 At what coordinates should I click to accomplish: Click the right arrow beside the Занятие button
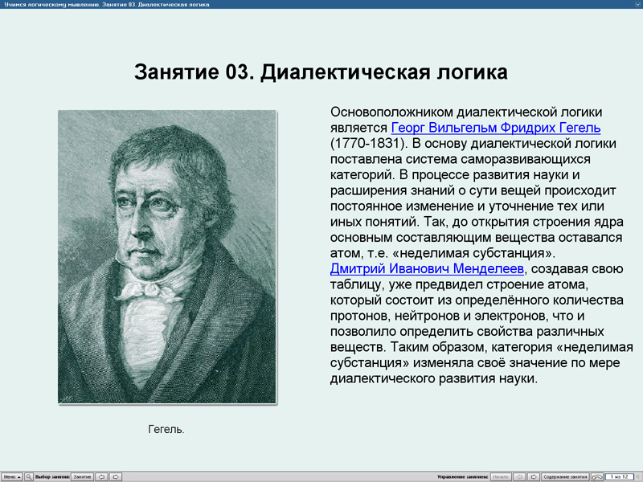pos(117,476)
